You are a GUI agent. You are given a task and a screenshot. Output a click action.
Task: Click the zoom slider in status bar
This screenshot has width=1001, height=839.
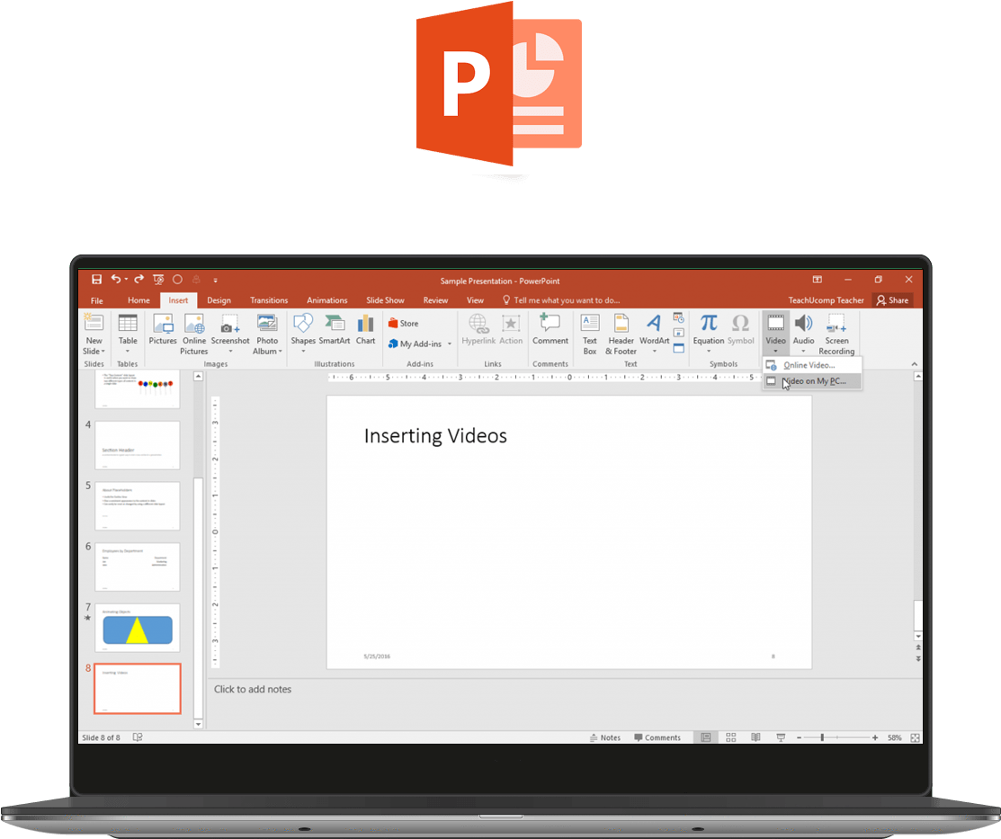coord(822,737)
